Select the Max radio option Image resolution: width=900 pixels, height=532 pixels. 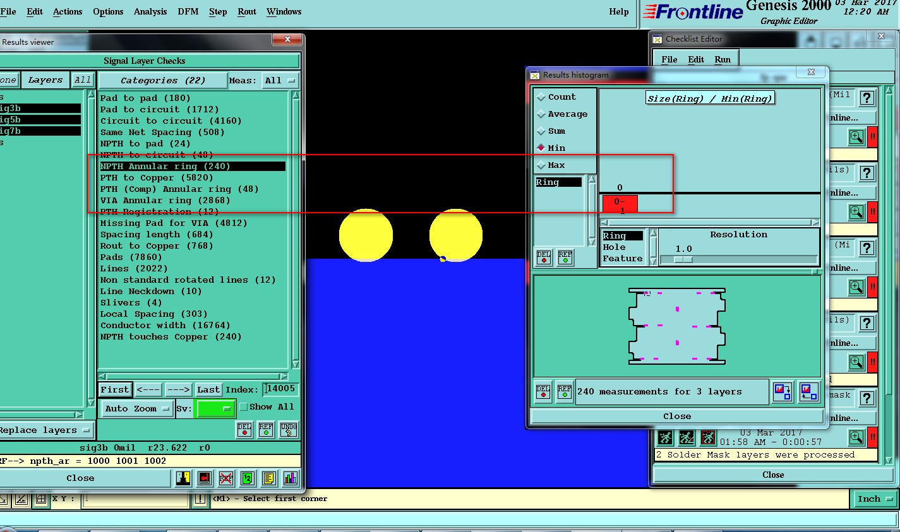(x=551, y=165)
